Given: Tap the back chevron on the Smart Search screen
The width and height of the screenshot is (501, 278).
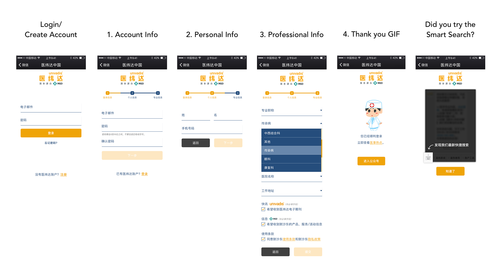Looking at the screenshot, I should [419, 65].
